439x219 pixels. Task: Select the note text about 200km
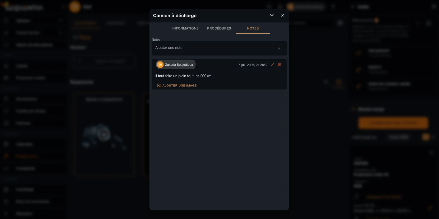pos(183,76)
